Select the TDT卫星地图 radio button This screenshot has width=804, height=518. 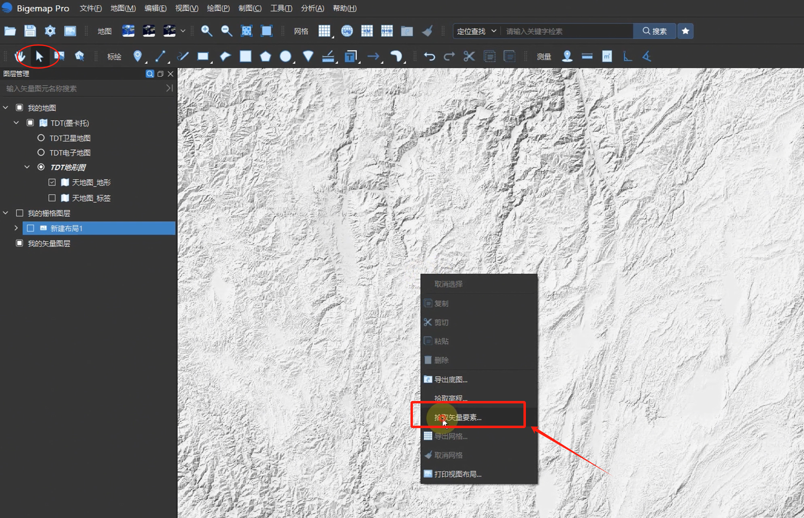coord(41,138)
